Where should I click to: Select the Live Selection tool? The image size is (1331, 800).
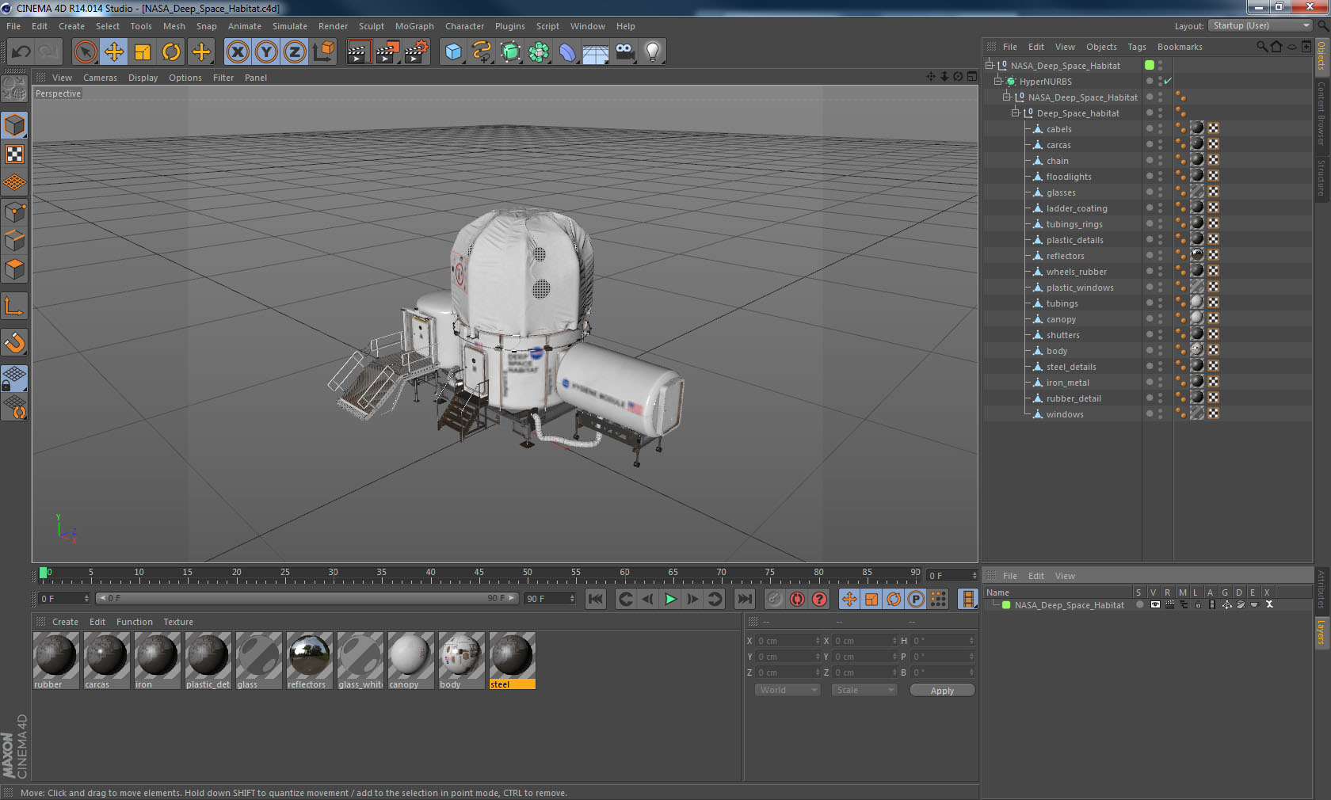tap(85, 52)
